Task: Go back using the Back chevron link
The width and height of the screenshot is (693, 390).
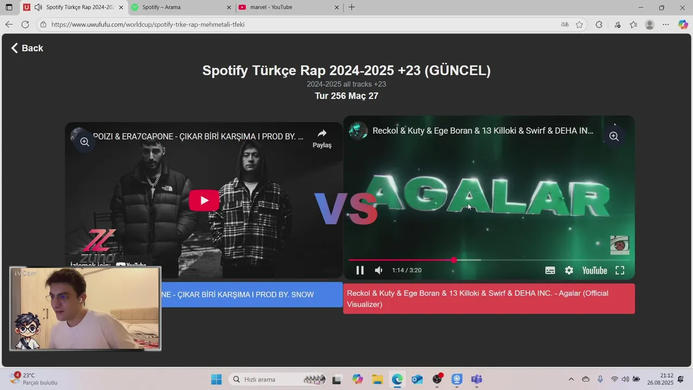Action: (27, 48)
